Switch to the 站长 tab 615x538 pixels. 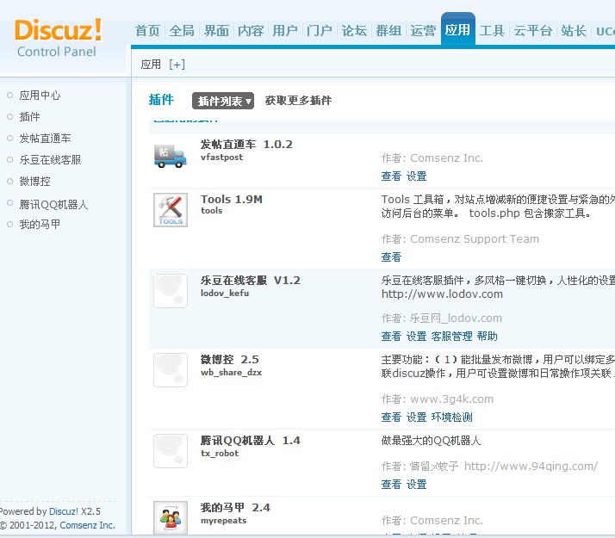pos(574,31)
